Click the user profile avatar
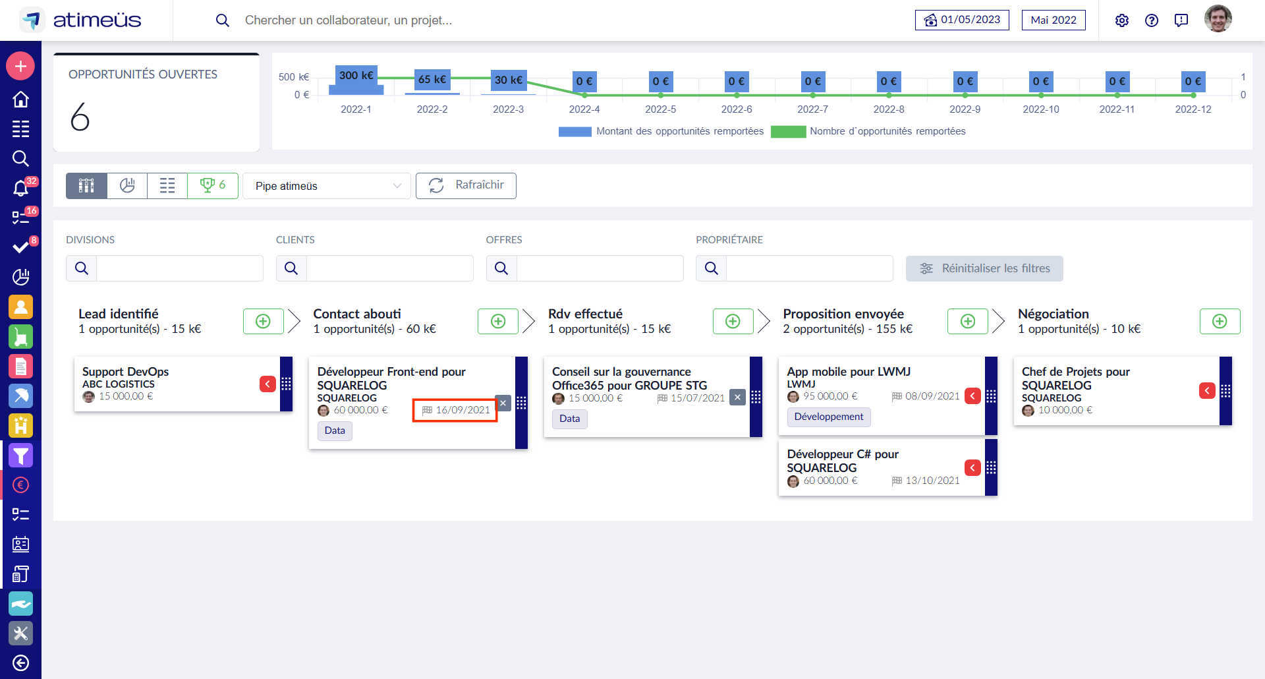 [1217, 19]
